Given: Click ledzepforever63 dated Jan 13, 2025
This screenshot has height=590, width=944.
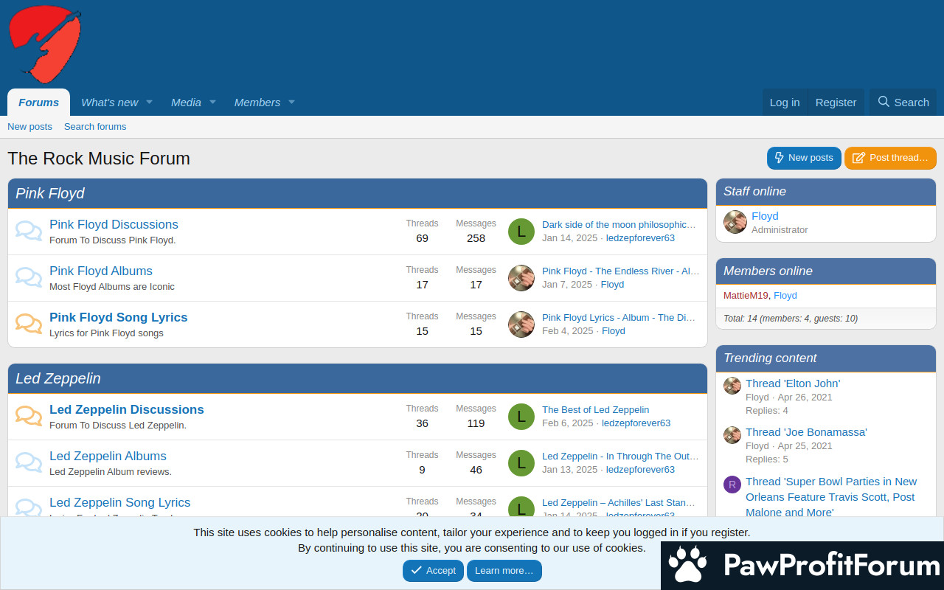Looking at the screenshot, I should pos(640,470).
